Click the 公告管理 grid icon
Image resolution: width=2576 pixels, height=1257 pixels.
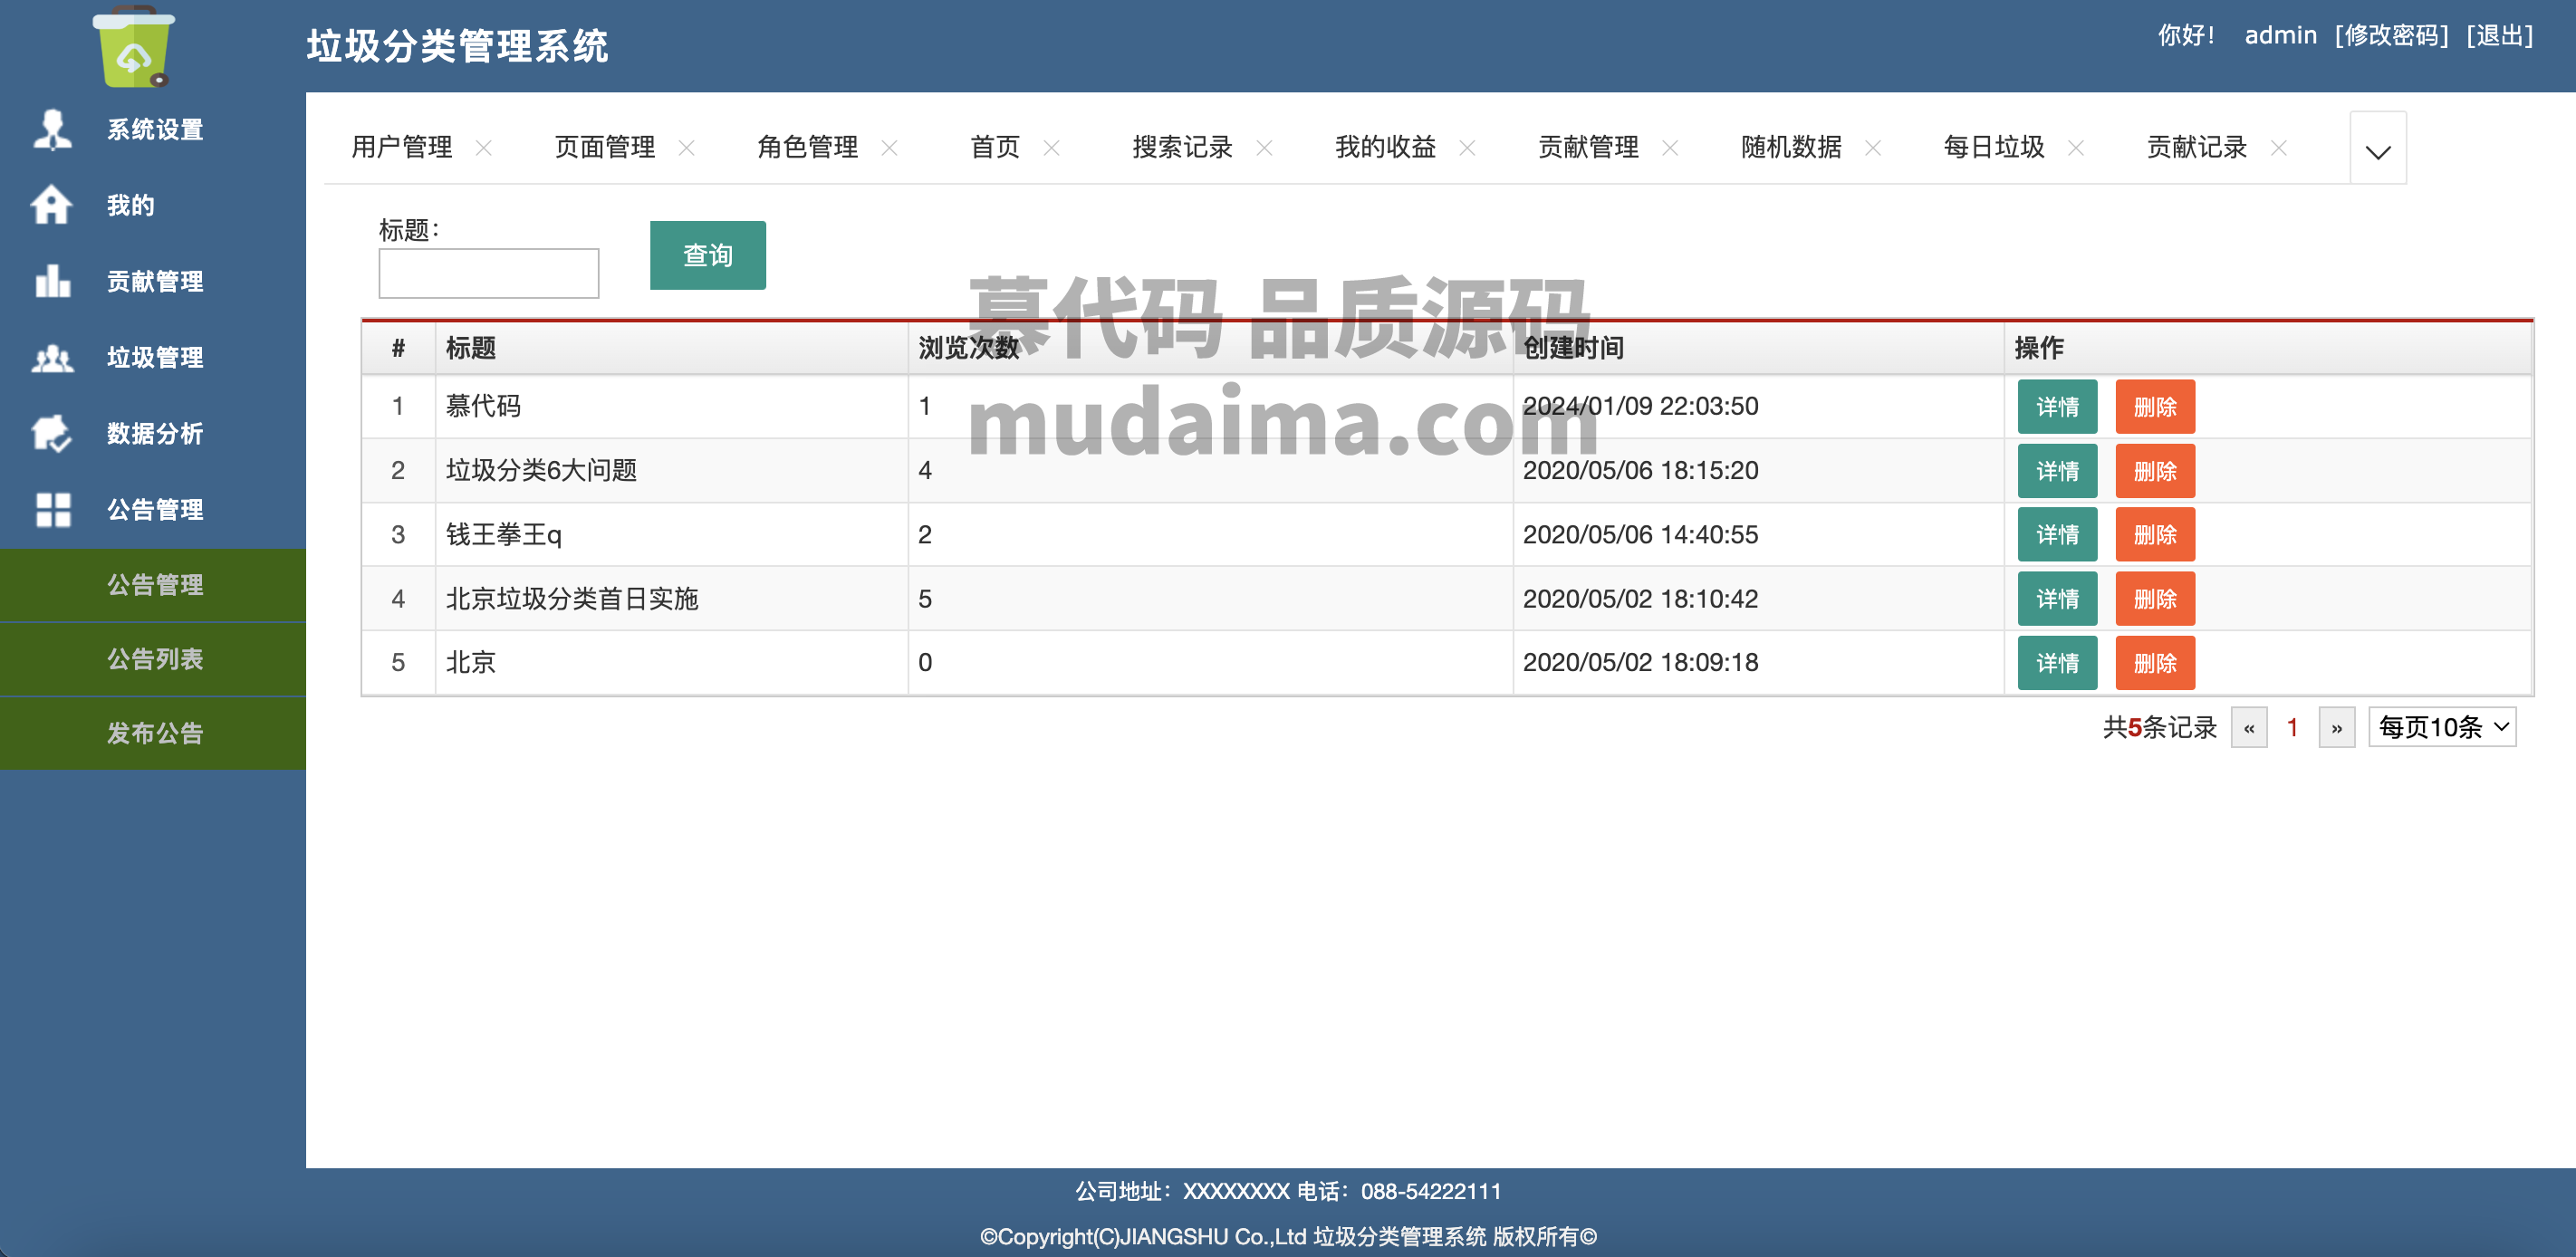(x=53, y=509)
